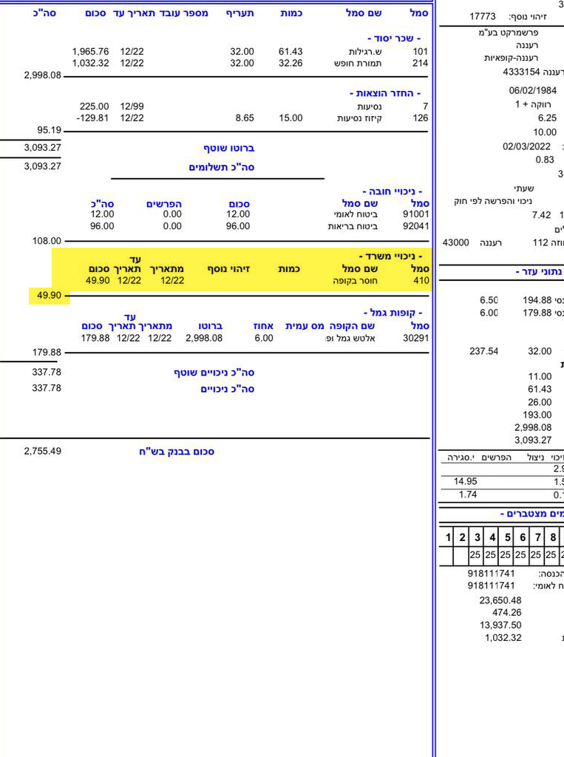The height and width of the screenshot is (757, 564).
Task: Select employer name פרשמרקט בע"מ
Action: coord(509,33)
